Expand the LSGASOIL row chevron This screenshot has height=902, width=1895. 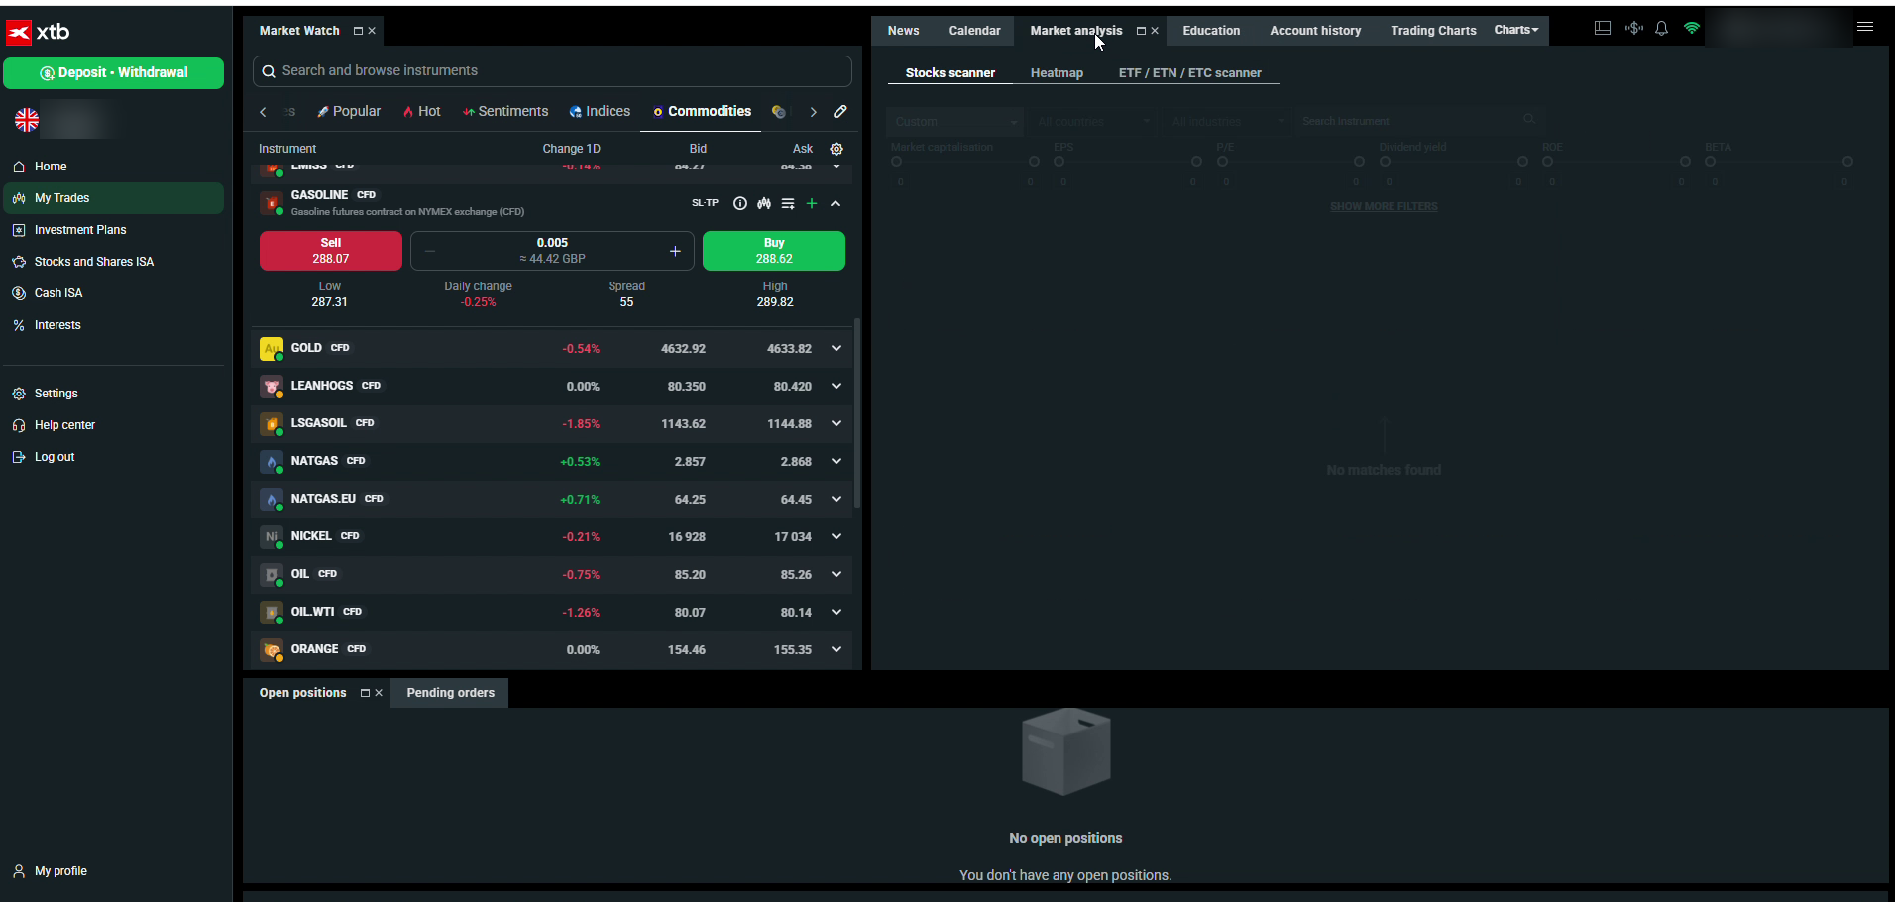tap(836, 424)
